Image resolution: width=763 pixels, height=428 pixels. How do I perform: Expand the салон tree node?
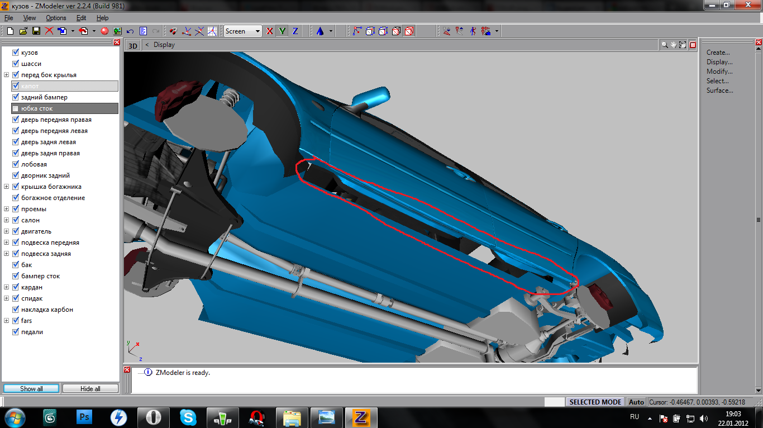(x=7, y=220)
